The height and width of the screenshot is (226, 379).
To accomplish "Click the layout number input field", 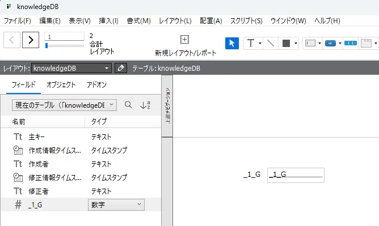I will point(64,37).
